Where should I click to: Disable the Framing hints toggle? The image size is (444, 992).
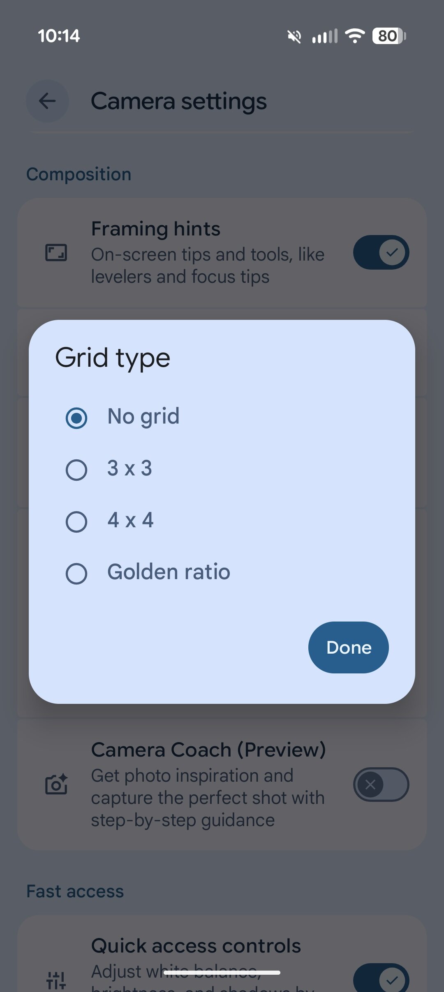[381, 252]
